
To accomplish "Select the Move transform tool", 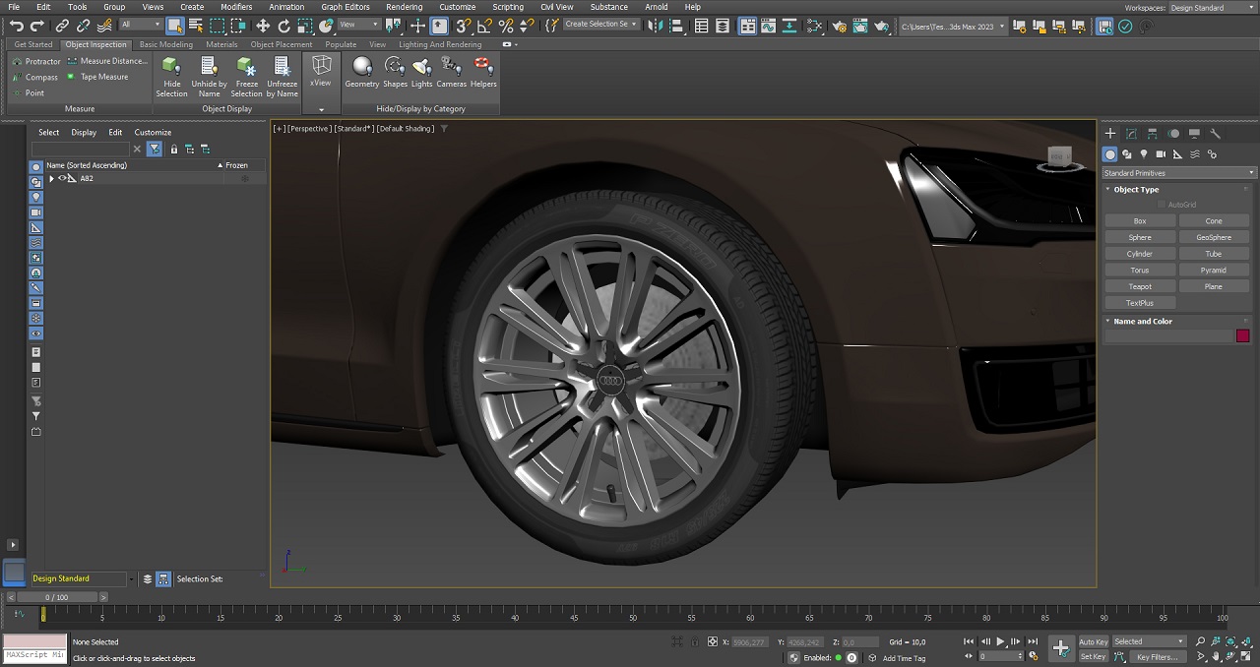I will click(x=263, y=26).
